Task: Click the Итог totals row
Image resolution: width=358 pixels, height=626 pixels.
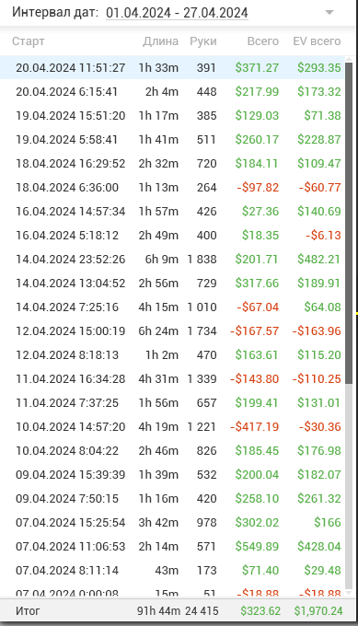Action: [178, 610]
